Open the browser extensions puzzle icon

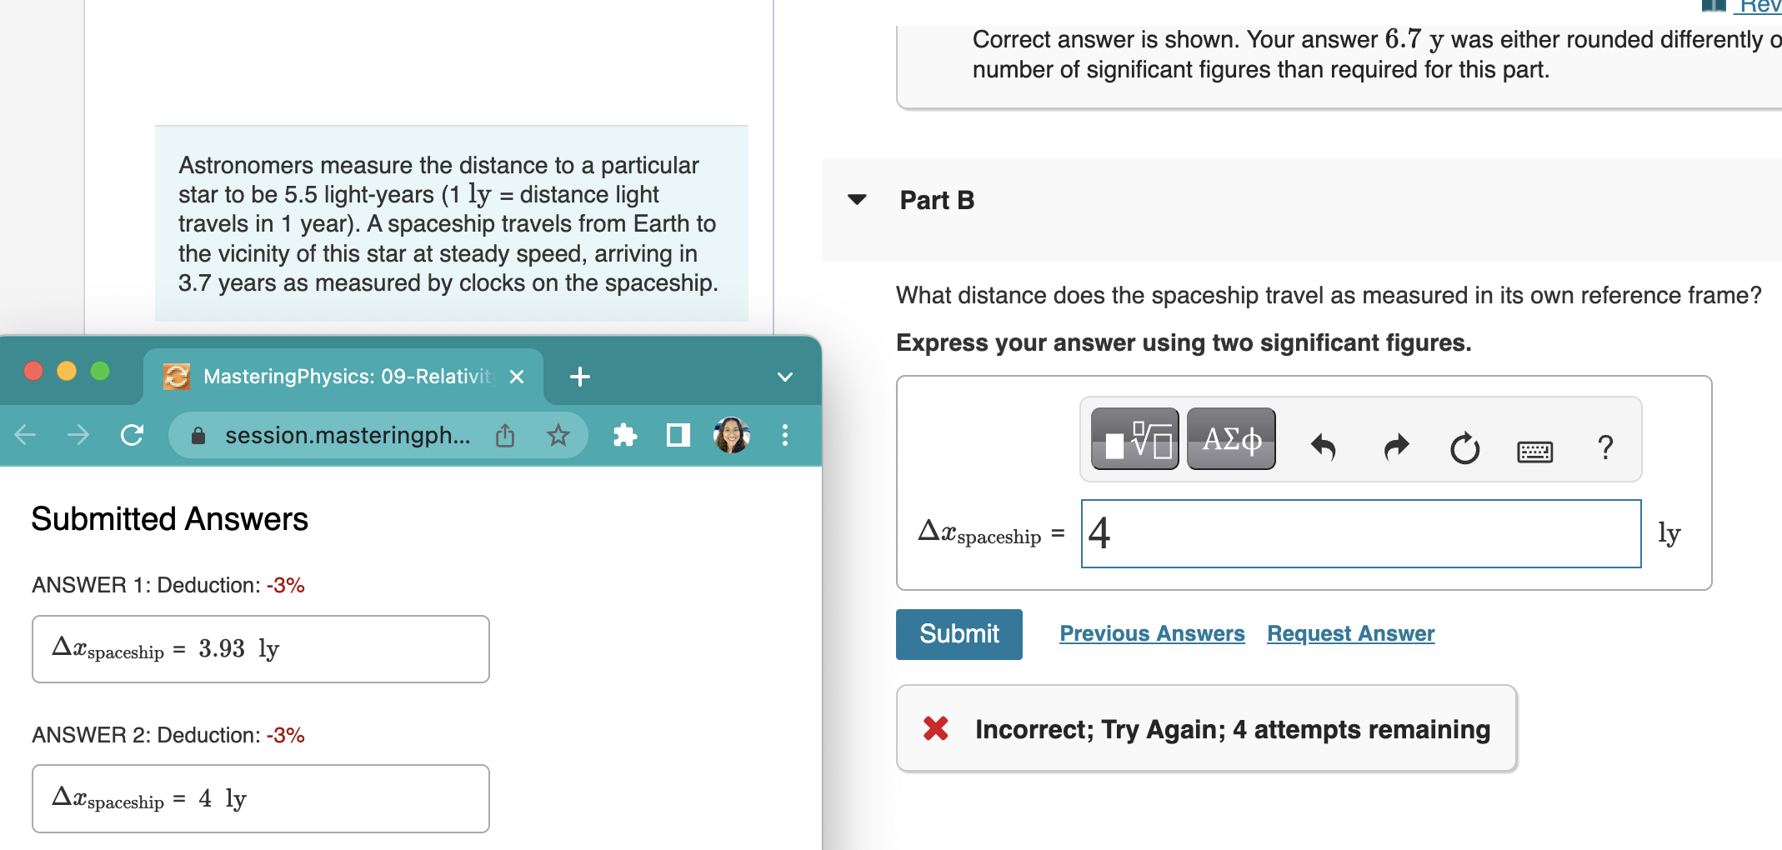pyautogui.click(x=624, y=435)
